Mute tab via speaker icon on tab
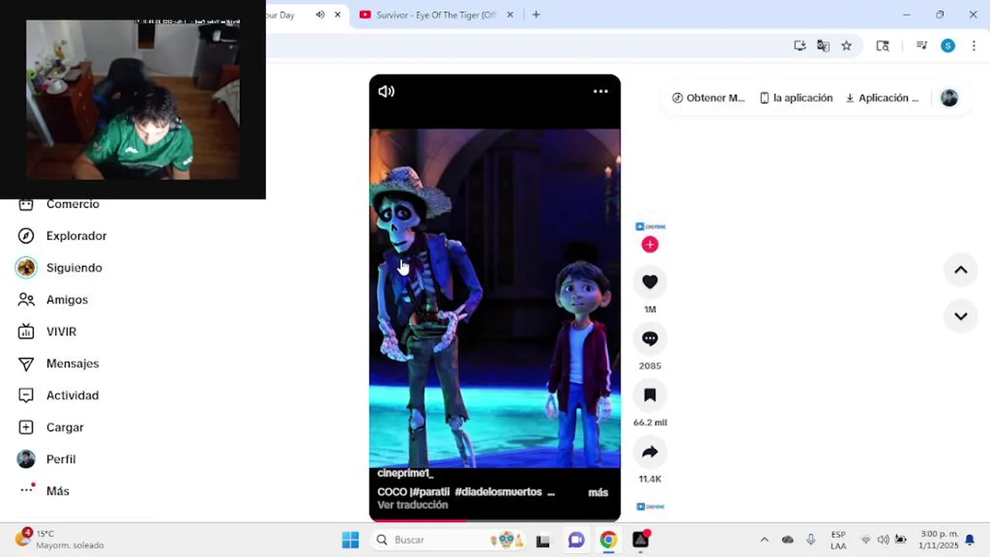The width and height of the screenshot is (990, 557). pyautogui.click(x=320, y=15)
